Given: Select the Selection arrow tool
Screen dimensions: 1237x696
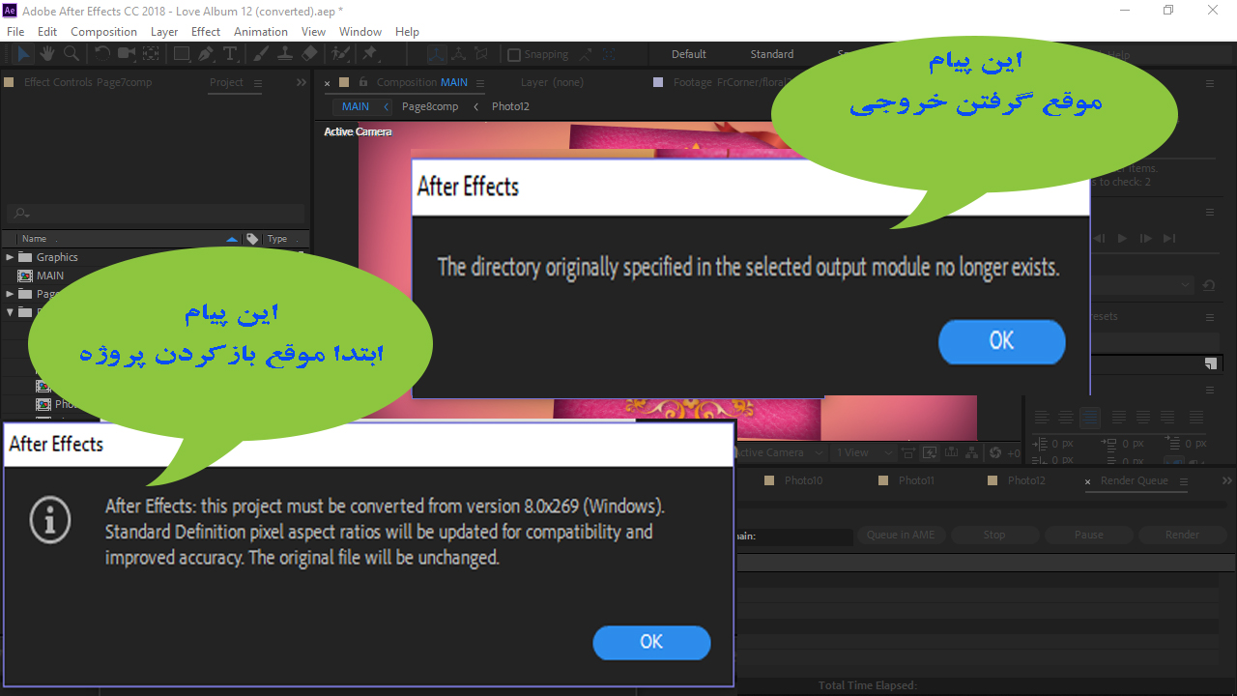Looking at the screenshot, I should (x=23, y=54).
